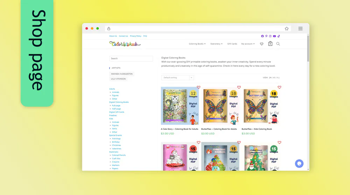Image resolution: width=350 pixels, height=195 pixels.
Task: Bookmark page with the star icon
Action: [x=287, y=29]
